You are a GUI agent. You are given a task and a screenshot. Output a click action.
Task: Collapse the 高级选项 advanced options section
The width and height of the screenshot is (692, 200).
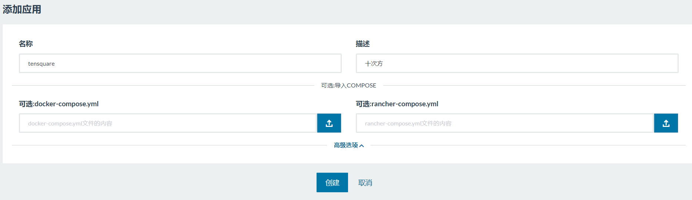click(x=349, y=145)
